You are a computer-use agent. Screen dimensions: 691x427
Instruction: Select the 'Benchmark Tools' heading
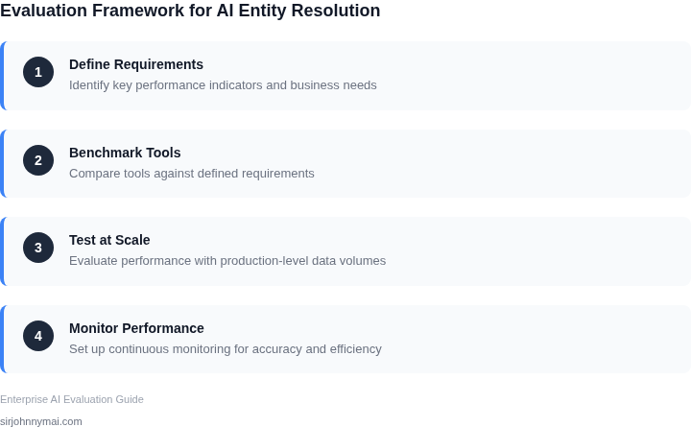pos(125,153)
